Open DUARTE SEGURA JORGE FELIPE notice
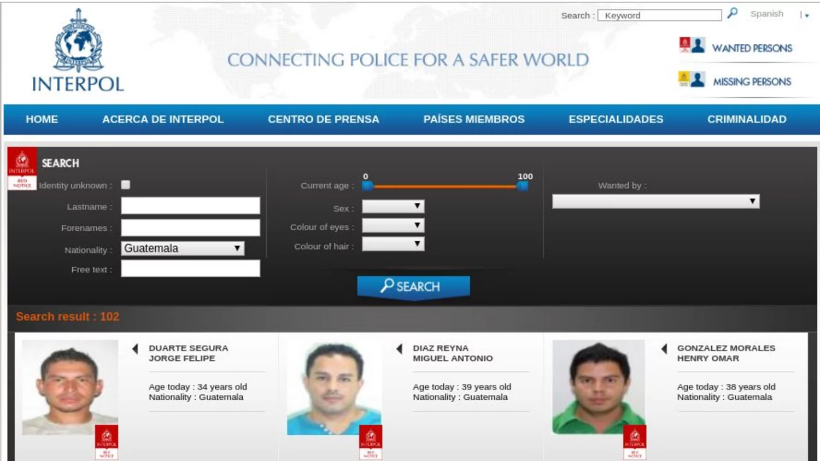The height and width of the screenshot is (461, 820). pos(189,353)
